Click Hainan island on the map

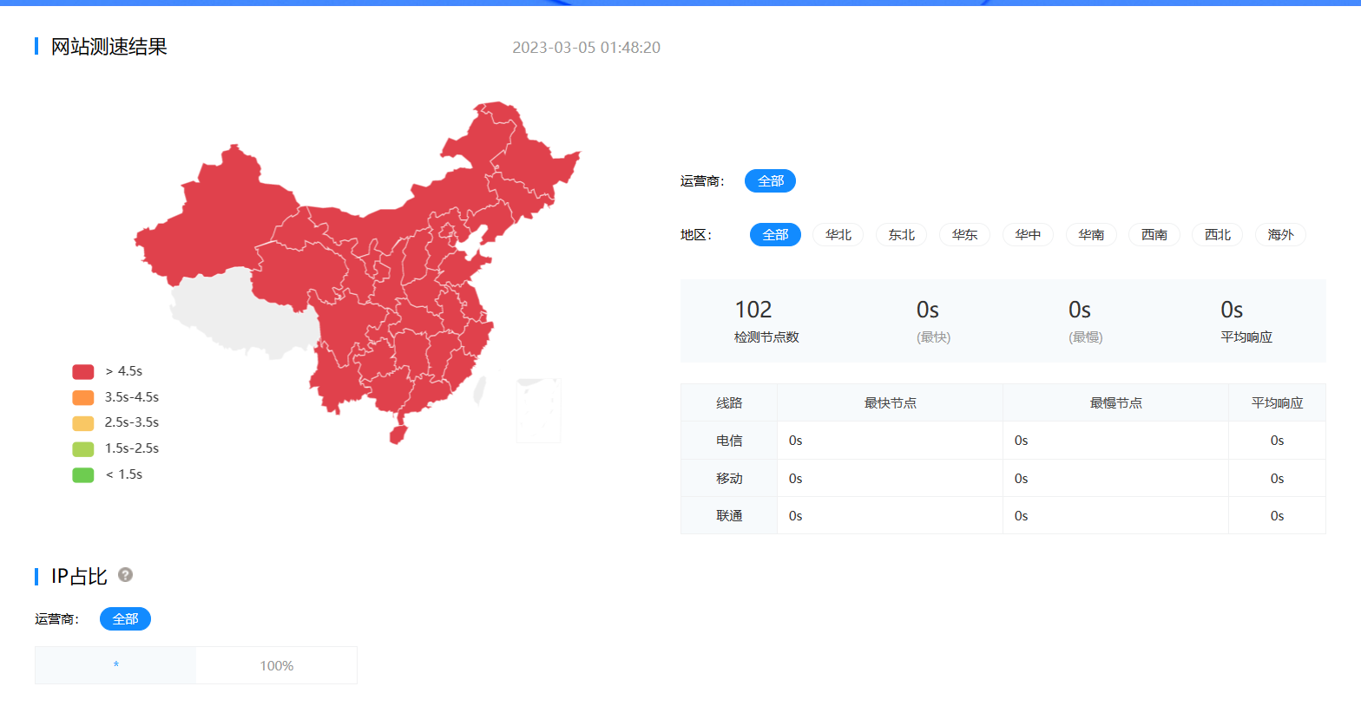coord(398,434)
